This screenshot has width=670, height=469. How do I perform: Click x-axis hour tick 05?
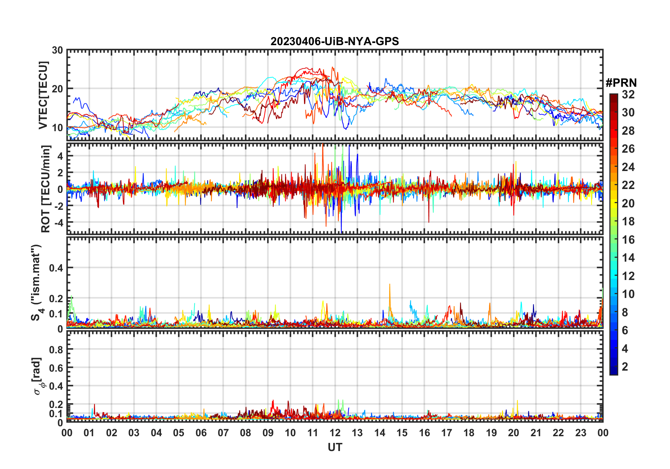pos(179,433)
